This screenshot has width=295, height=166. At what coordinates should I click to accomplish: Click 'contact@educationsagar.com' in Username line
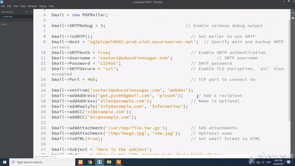pyautogui.click(x=134, y=58)
